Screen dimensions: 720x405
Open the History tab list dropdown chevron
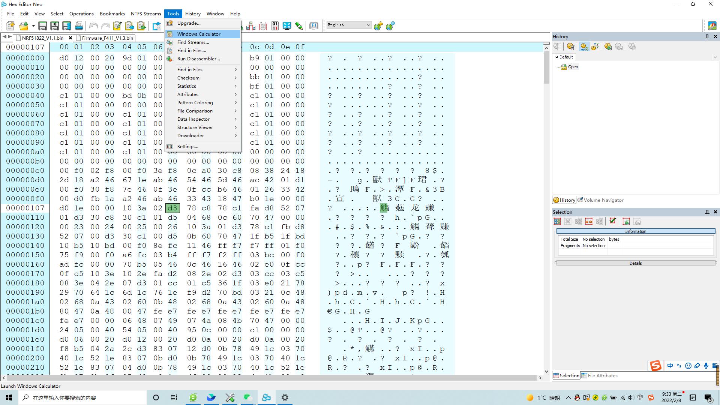coord(715,57)
